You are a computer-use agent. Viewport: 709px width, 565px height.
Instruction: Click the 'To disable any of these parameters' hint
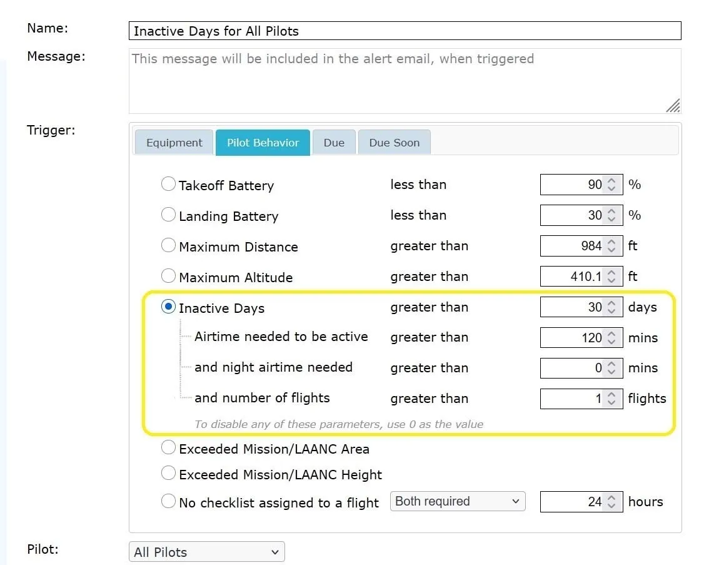pyautogui.click(x=339, y=424)
